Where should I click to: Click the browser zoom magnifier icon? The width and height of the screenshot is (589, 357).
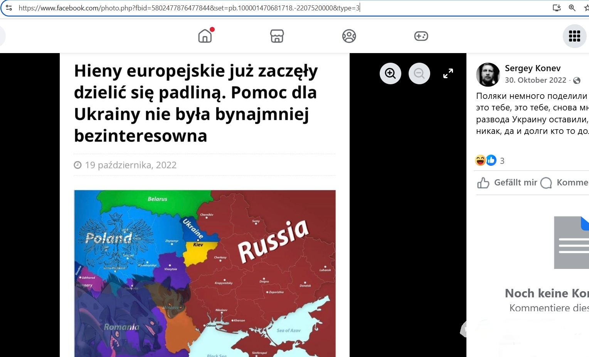(572, 8)
